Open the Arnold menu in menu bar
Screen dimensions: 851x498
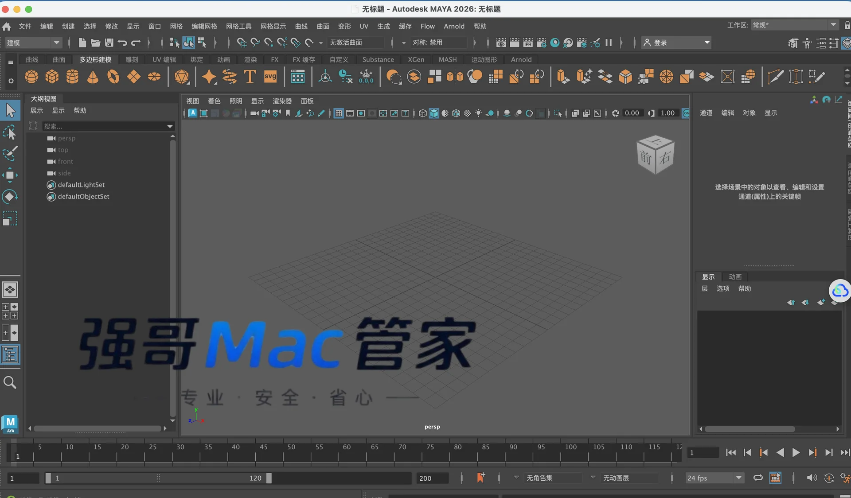click(454, 27)
